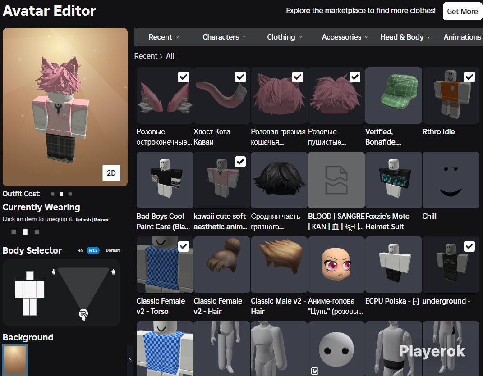The width and height of the screenshot is (483, 376).
Task: Uncheck the kawaii cute soft aesthetic checkbox
Action: [240, 162]
